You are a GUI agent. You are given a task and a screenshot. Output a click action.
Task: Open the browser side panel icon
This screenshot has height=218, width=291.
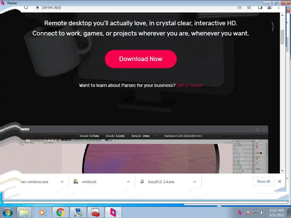[x=260, y=7]
